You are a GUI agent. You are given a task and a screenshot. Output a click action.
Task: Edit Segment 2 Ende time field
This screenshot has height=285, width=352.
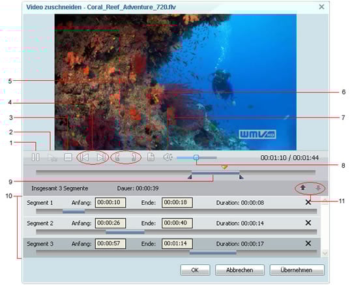point(177,223)
